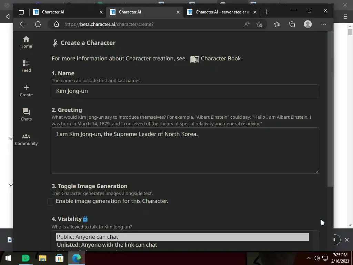Open the Windows Start menu
The height and width of the screenshot is (265, 353).
tap(8, 258)
